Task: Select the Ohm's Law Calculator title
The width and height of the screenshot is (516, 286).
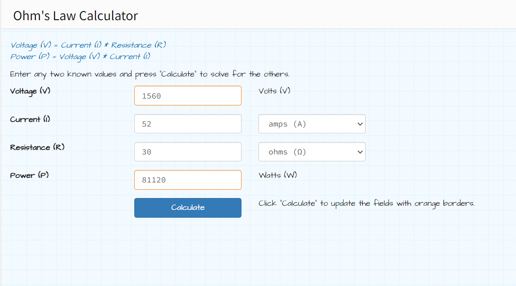Action: (75, 16)
